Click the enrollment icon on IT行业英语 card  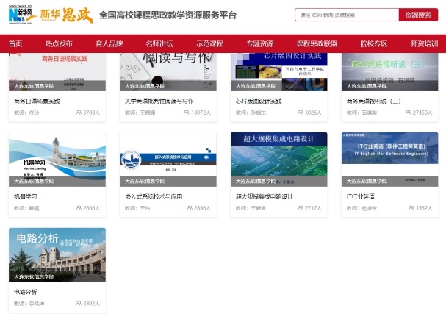coord(411,208)
